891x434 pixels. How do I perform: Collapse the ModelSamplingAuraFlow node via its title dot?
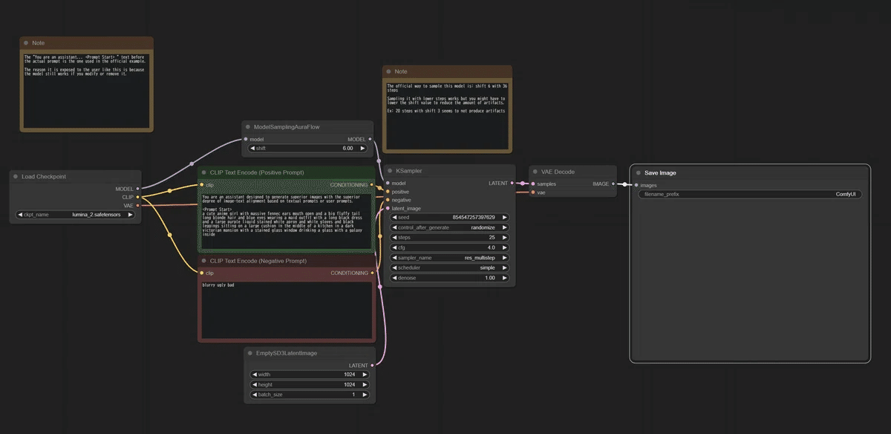pos(248,127)
